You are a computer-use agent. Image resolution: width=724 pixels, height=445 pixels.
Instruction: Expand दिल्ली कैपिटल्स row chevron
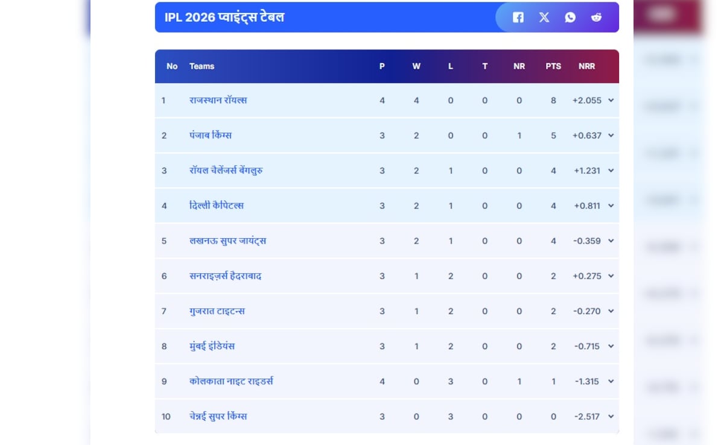tap(611, 206)
